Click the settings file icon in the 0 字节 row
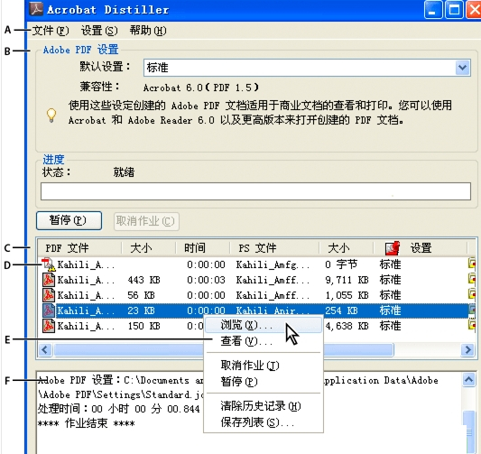 tap(472, 264)
